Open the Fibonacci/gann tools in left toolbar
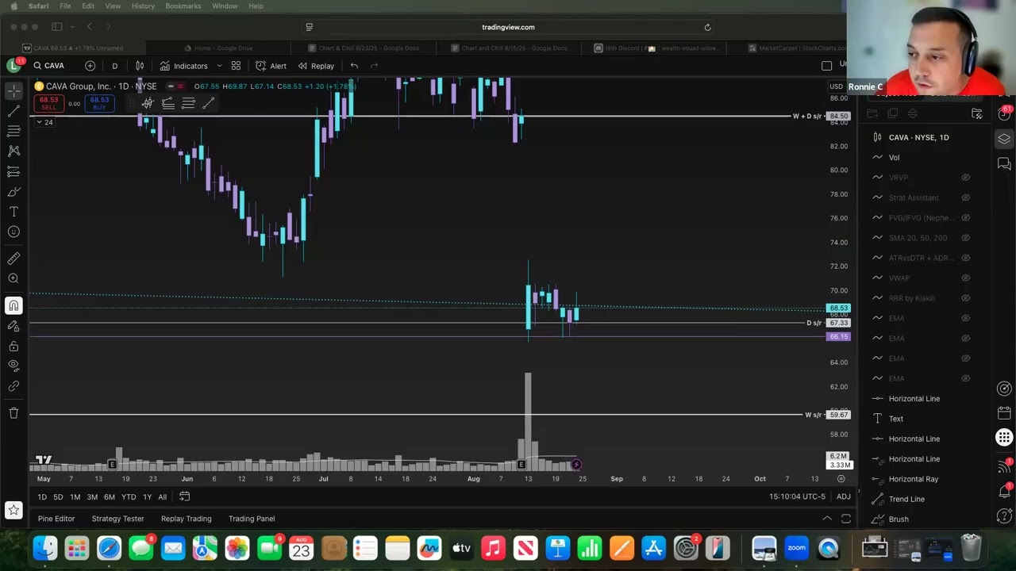Image resolution: width=1016 pixels, height=571 pixels. click(x=13, y=131)
